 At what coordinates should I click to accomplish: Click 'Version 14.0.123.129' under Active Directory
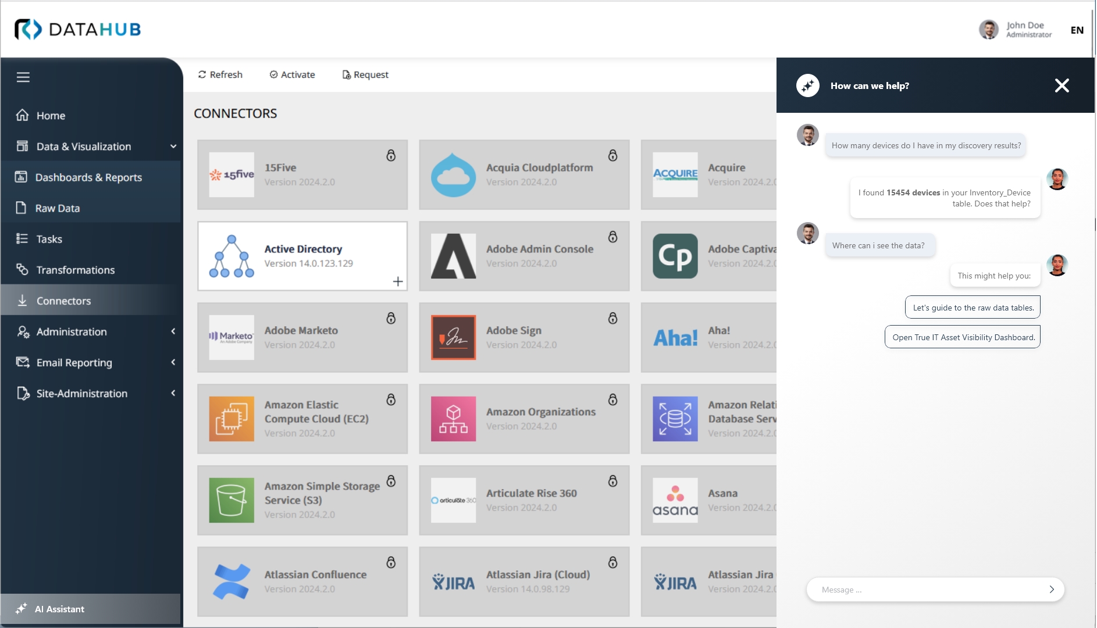(308, 263)
